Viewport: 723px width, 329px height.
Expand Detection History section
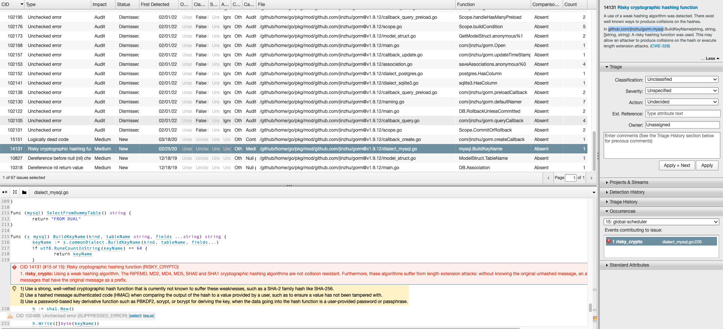pos(627,192)
